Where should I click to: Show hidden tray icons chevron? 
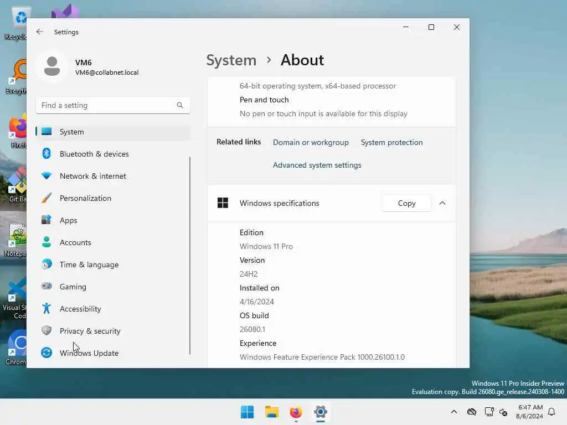[x=454, y=412]
